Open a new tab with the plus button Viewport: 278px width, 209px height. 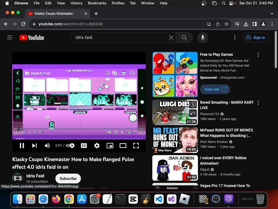[x=96, y=14]
